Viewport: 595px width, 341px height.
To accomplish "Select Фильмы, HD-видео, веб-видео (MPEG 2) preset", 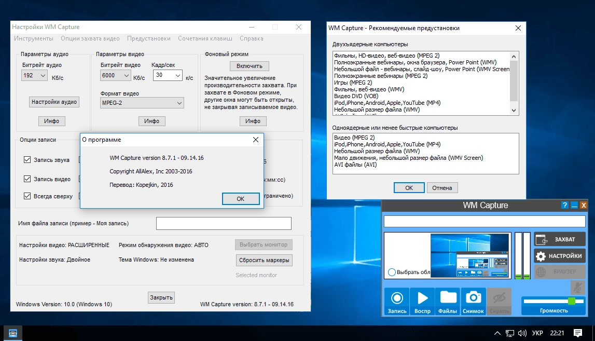I will (x=386, y=56).
